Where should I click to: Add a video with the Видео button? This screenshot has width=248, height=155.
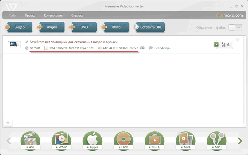pos(18,27)
